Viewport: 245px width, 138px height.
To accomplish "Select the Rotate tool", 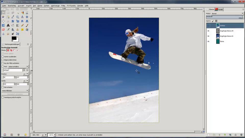I will 13,21.
